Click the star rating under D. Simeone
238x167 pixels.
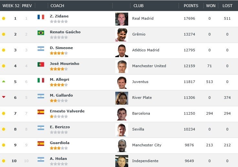[x=59, y=53]
